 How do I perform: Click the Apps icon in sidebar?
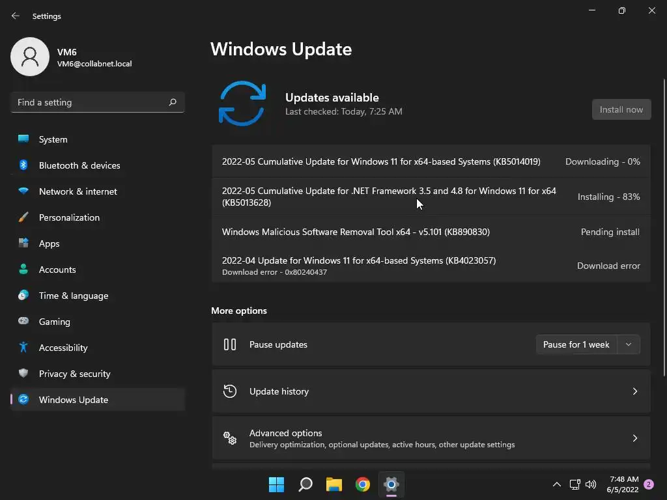pos(23,243)
